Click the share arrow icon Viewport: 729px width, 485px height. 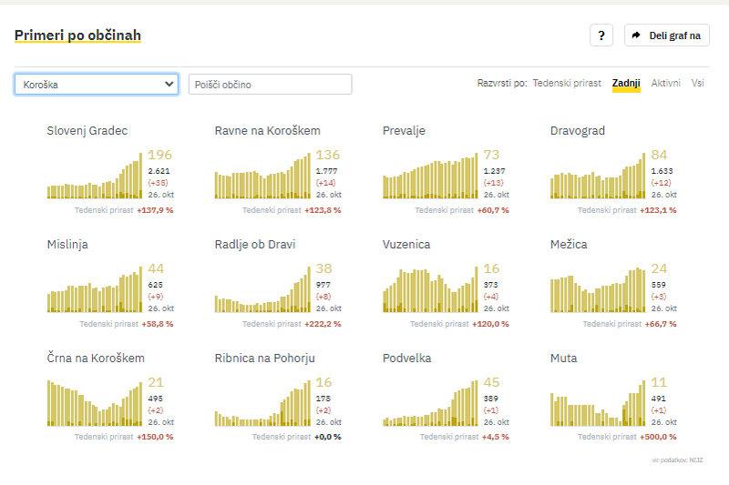636,35
